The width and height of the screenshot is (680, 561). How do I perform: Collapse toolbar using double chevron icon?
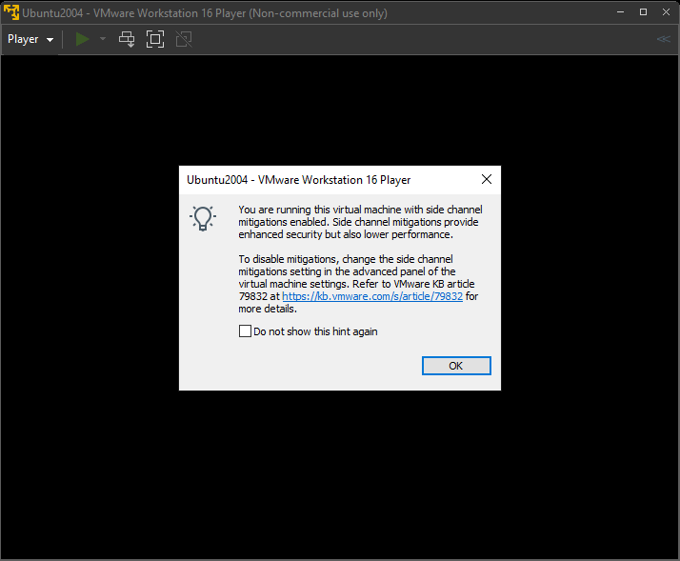click(x=663, y=39)
